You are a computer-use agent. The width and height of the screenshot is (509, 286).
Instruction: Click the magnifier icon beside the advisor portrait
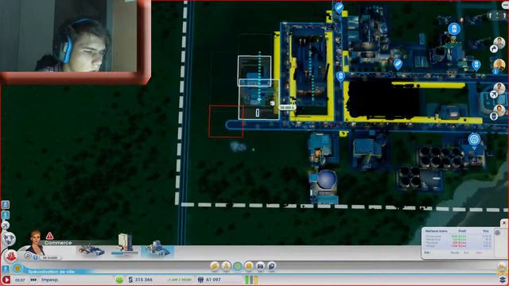click(29, 256)
